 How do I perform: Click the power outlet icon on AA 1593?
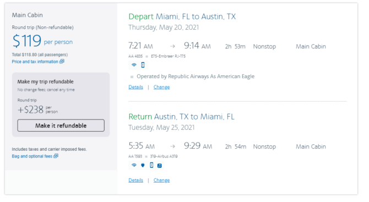(143, 165)
